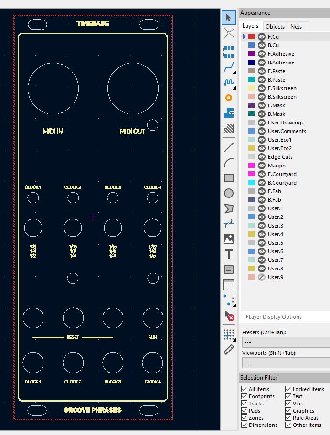Show the User.9 layer
Screen dimensions: 330x435
point(262,277)
